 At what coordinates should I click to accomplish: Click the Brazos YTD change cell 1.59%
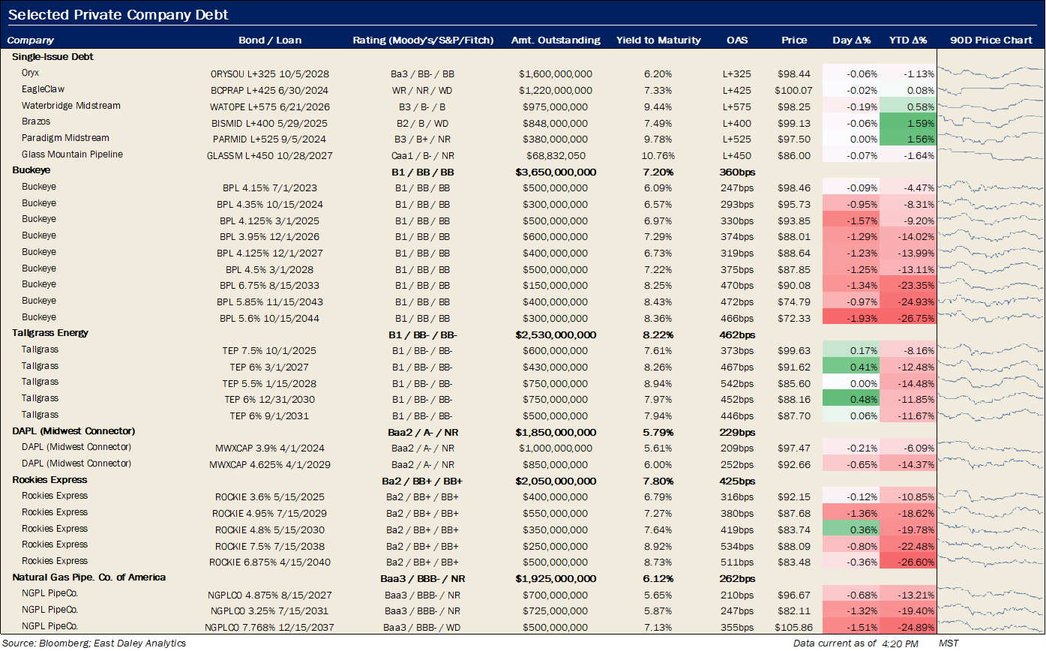(908, 123)
